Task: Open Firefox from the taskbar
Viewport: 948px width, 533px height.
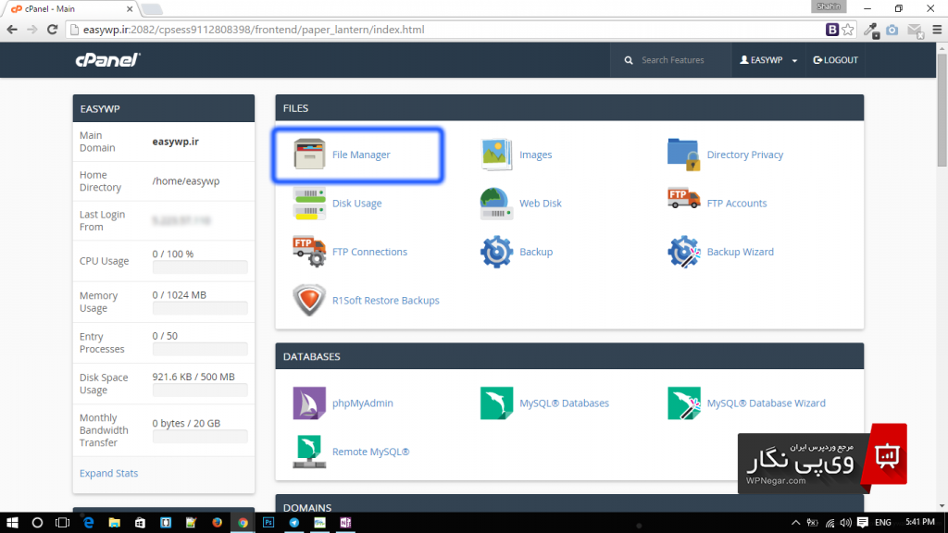Action: pyautogui.click(x=217, y=523)
